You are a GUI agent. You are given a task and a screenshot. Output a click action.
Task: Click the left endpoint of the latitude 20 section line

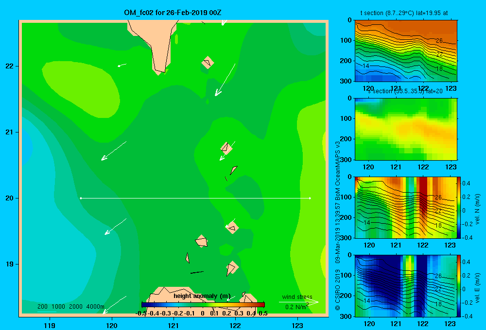click(81, 198)
